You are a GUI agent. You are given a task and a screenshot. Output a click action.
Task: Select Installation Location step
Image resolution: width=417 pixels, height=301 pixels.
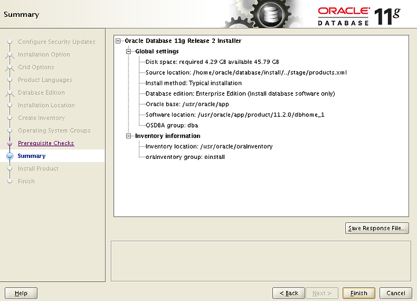click(46, 105)
